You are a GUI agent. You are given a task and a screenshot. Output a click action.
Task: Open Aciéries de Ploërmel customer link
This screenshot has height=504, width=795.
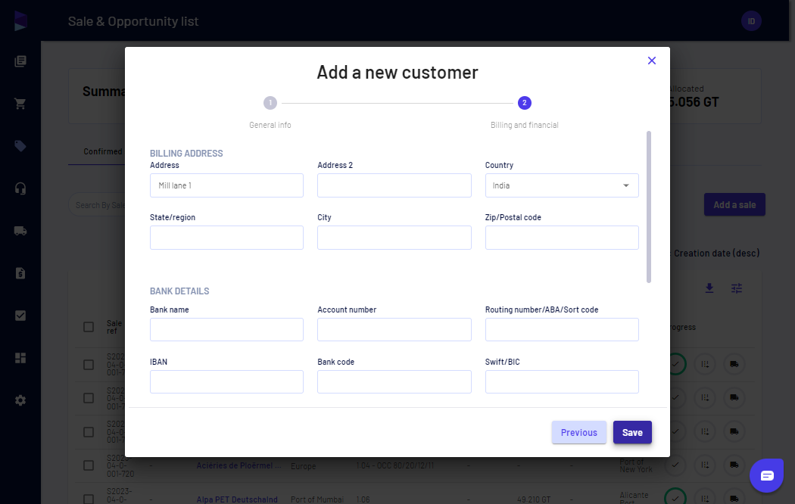tap(238, 465)
